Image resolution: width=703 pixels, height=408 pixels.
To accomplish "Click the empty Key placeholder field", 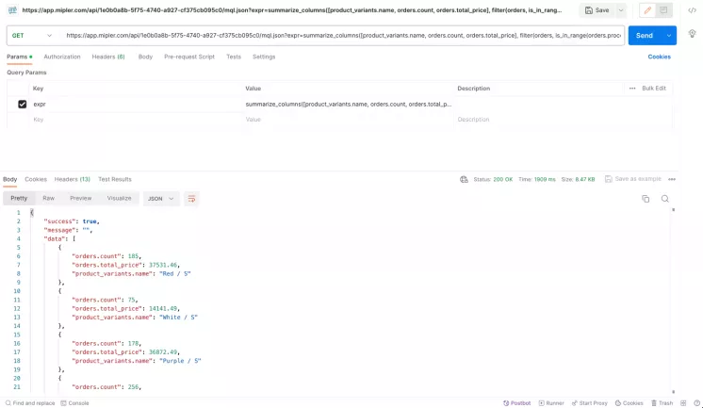I will point(137,120).
